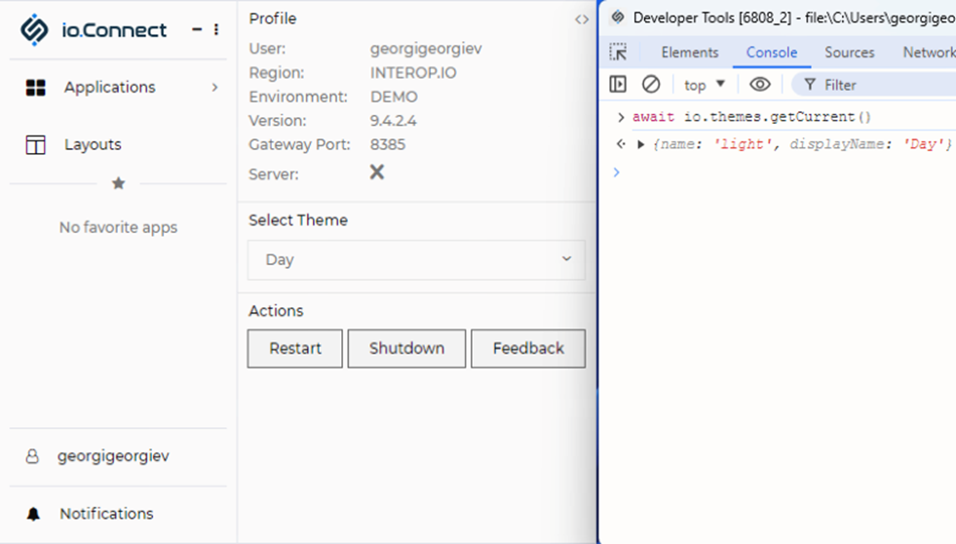956x544 pixels.
Task: Click the Restart button
Action: pyautogui.click(x=295, y=348)
